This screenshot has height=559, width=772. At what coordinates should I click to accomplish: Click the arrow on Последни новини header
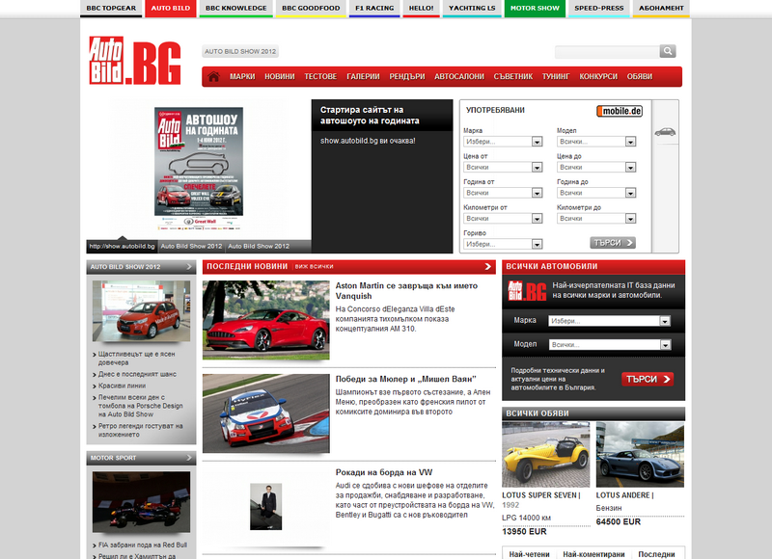coord(487,266)
